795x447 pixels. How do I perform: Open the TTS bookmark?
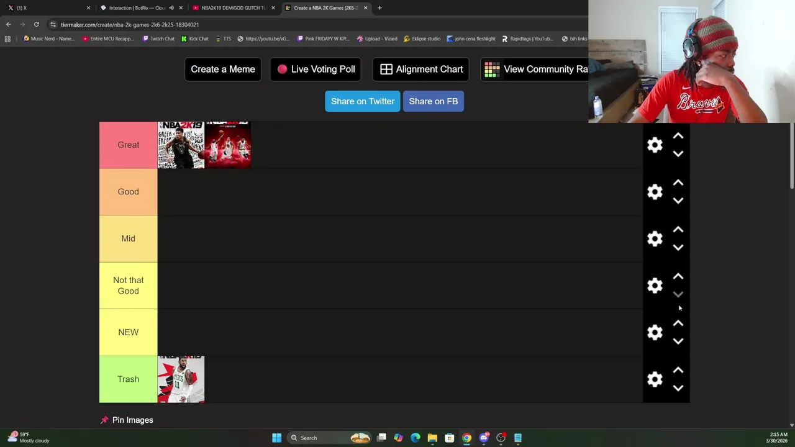click(223, 39)
